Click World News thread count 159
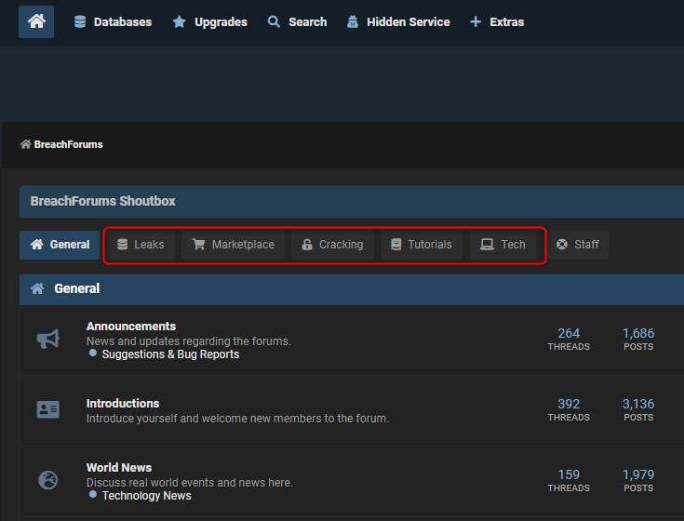The height and width of the screenshot is (521, 684). 569,474
